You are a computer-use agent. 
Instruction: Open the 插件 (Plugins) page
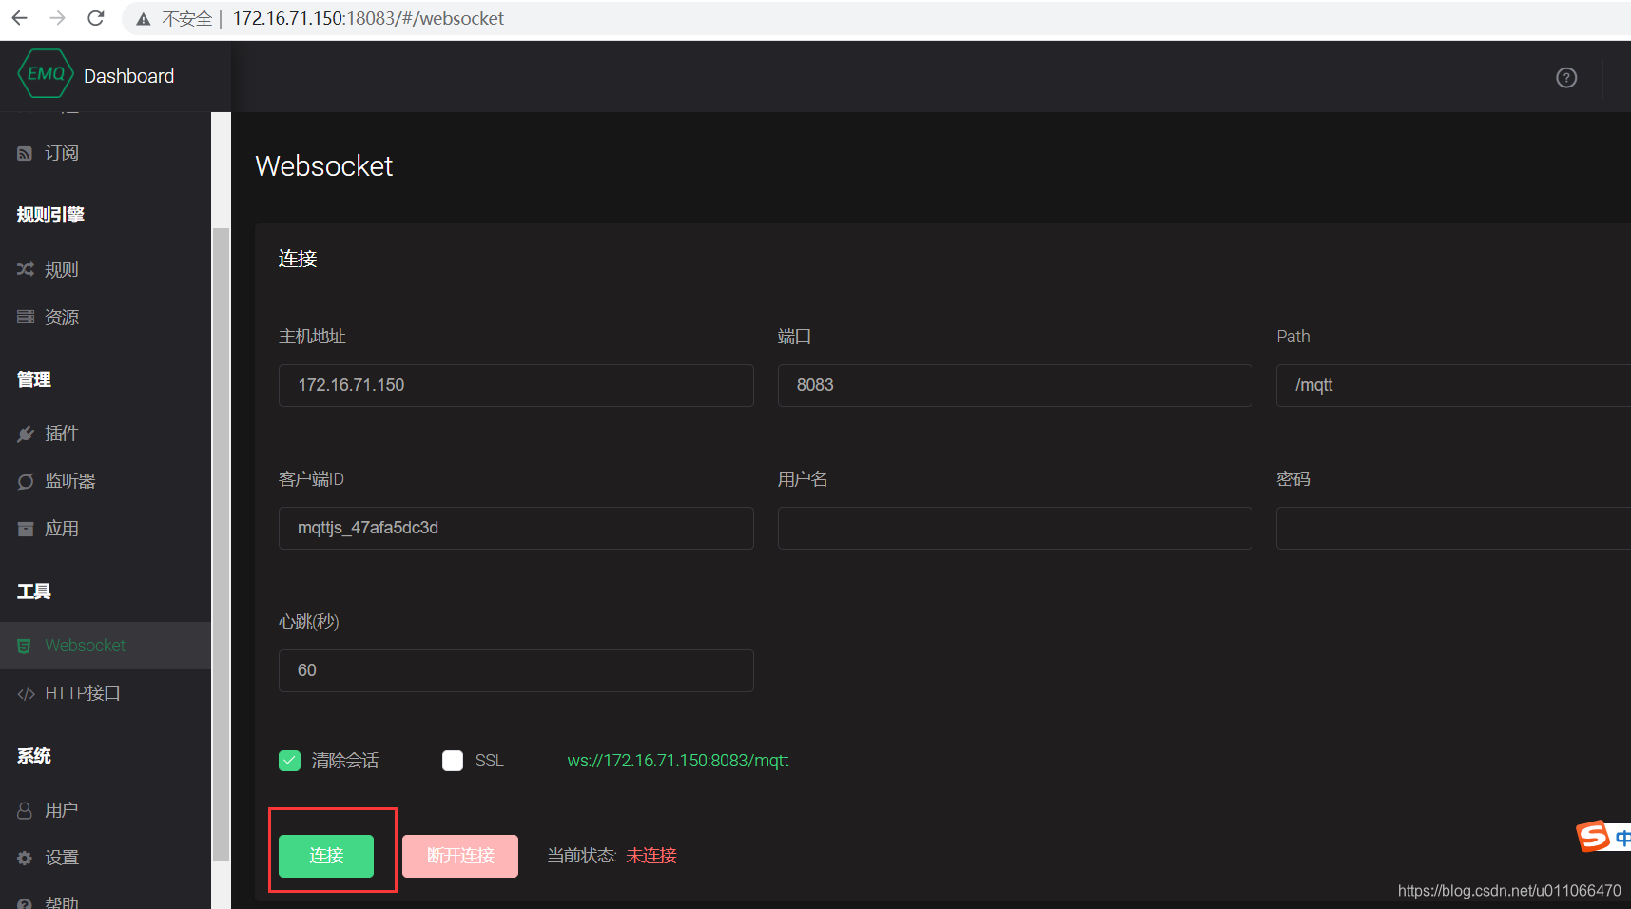62,433
